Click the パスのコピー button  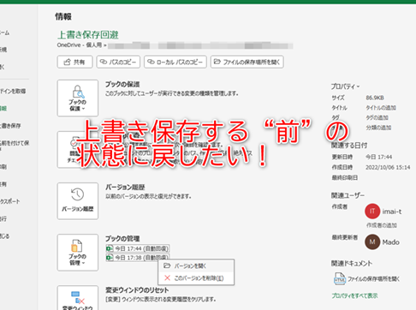click(x=118, y=62)
